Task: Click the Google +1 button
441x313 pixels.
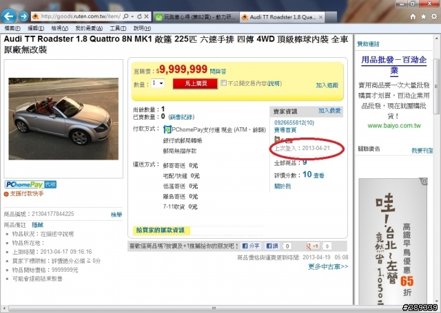Action: click(312, 246)
